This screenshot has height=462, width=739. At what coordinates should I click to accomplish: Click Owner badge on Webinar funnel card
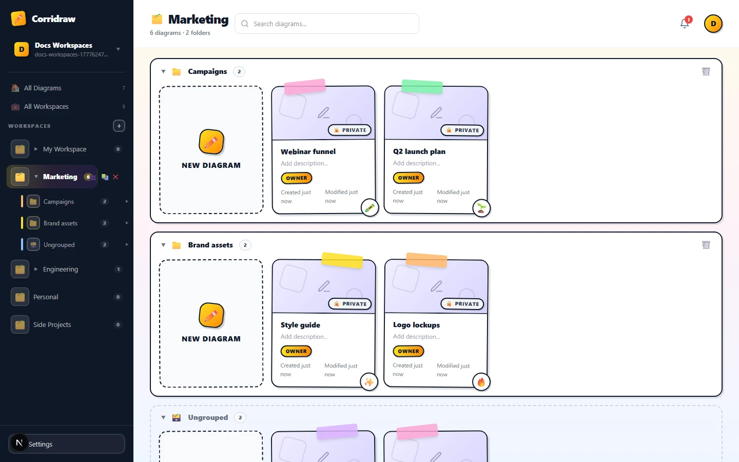tap(297, 178)
